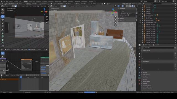Toggle the Шкаф.001 collection checkbox in outliner
Screen dimensions: 177x99
[x=143, y=17]
